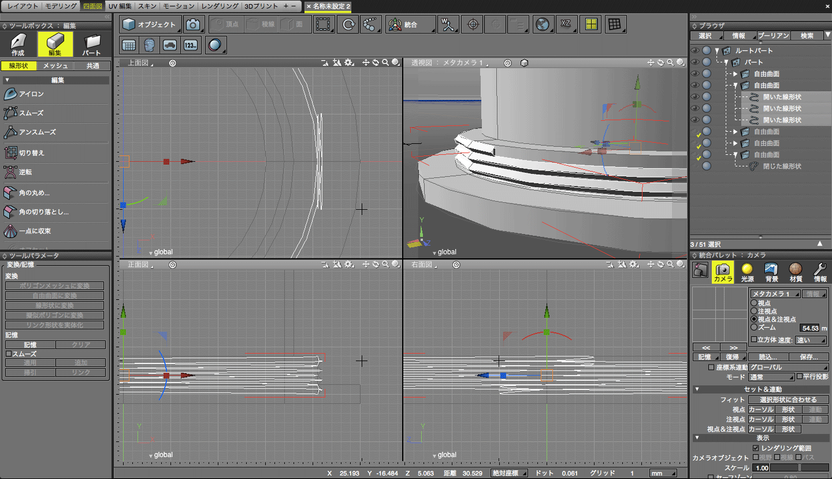Select the アイロン (Iron) tool

tap(32, 94)
